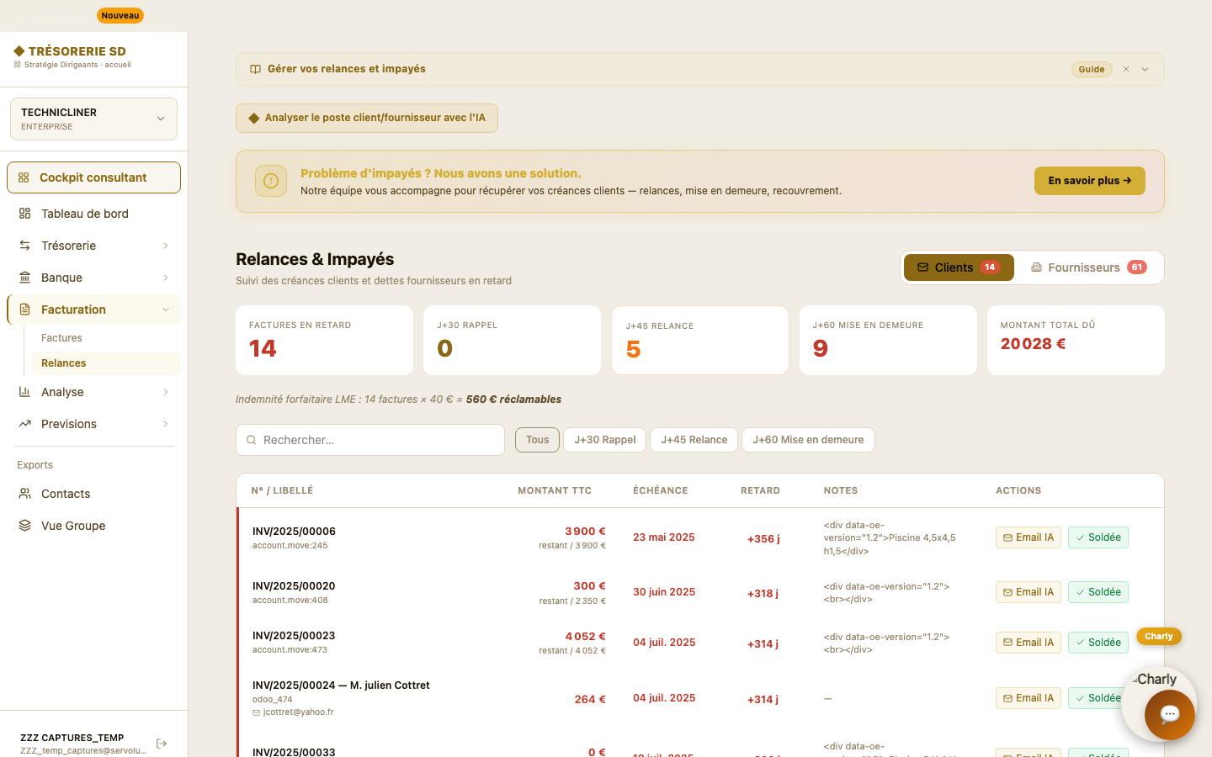This screenshot has height=757, width=1212.
Task: Click the Échéance column header
Action: coord(661,490)
